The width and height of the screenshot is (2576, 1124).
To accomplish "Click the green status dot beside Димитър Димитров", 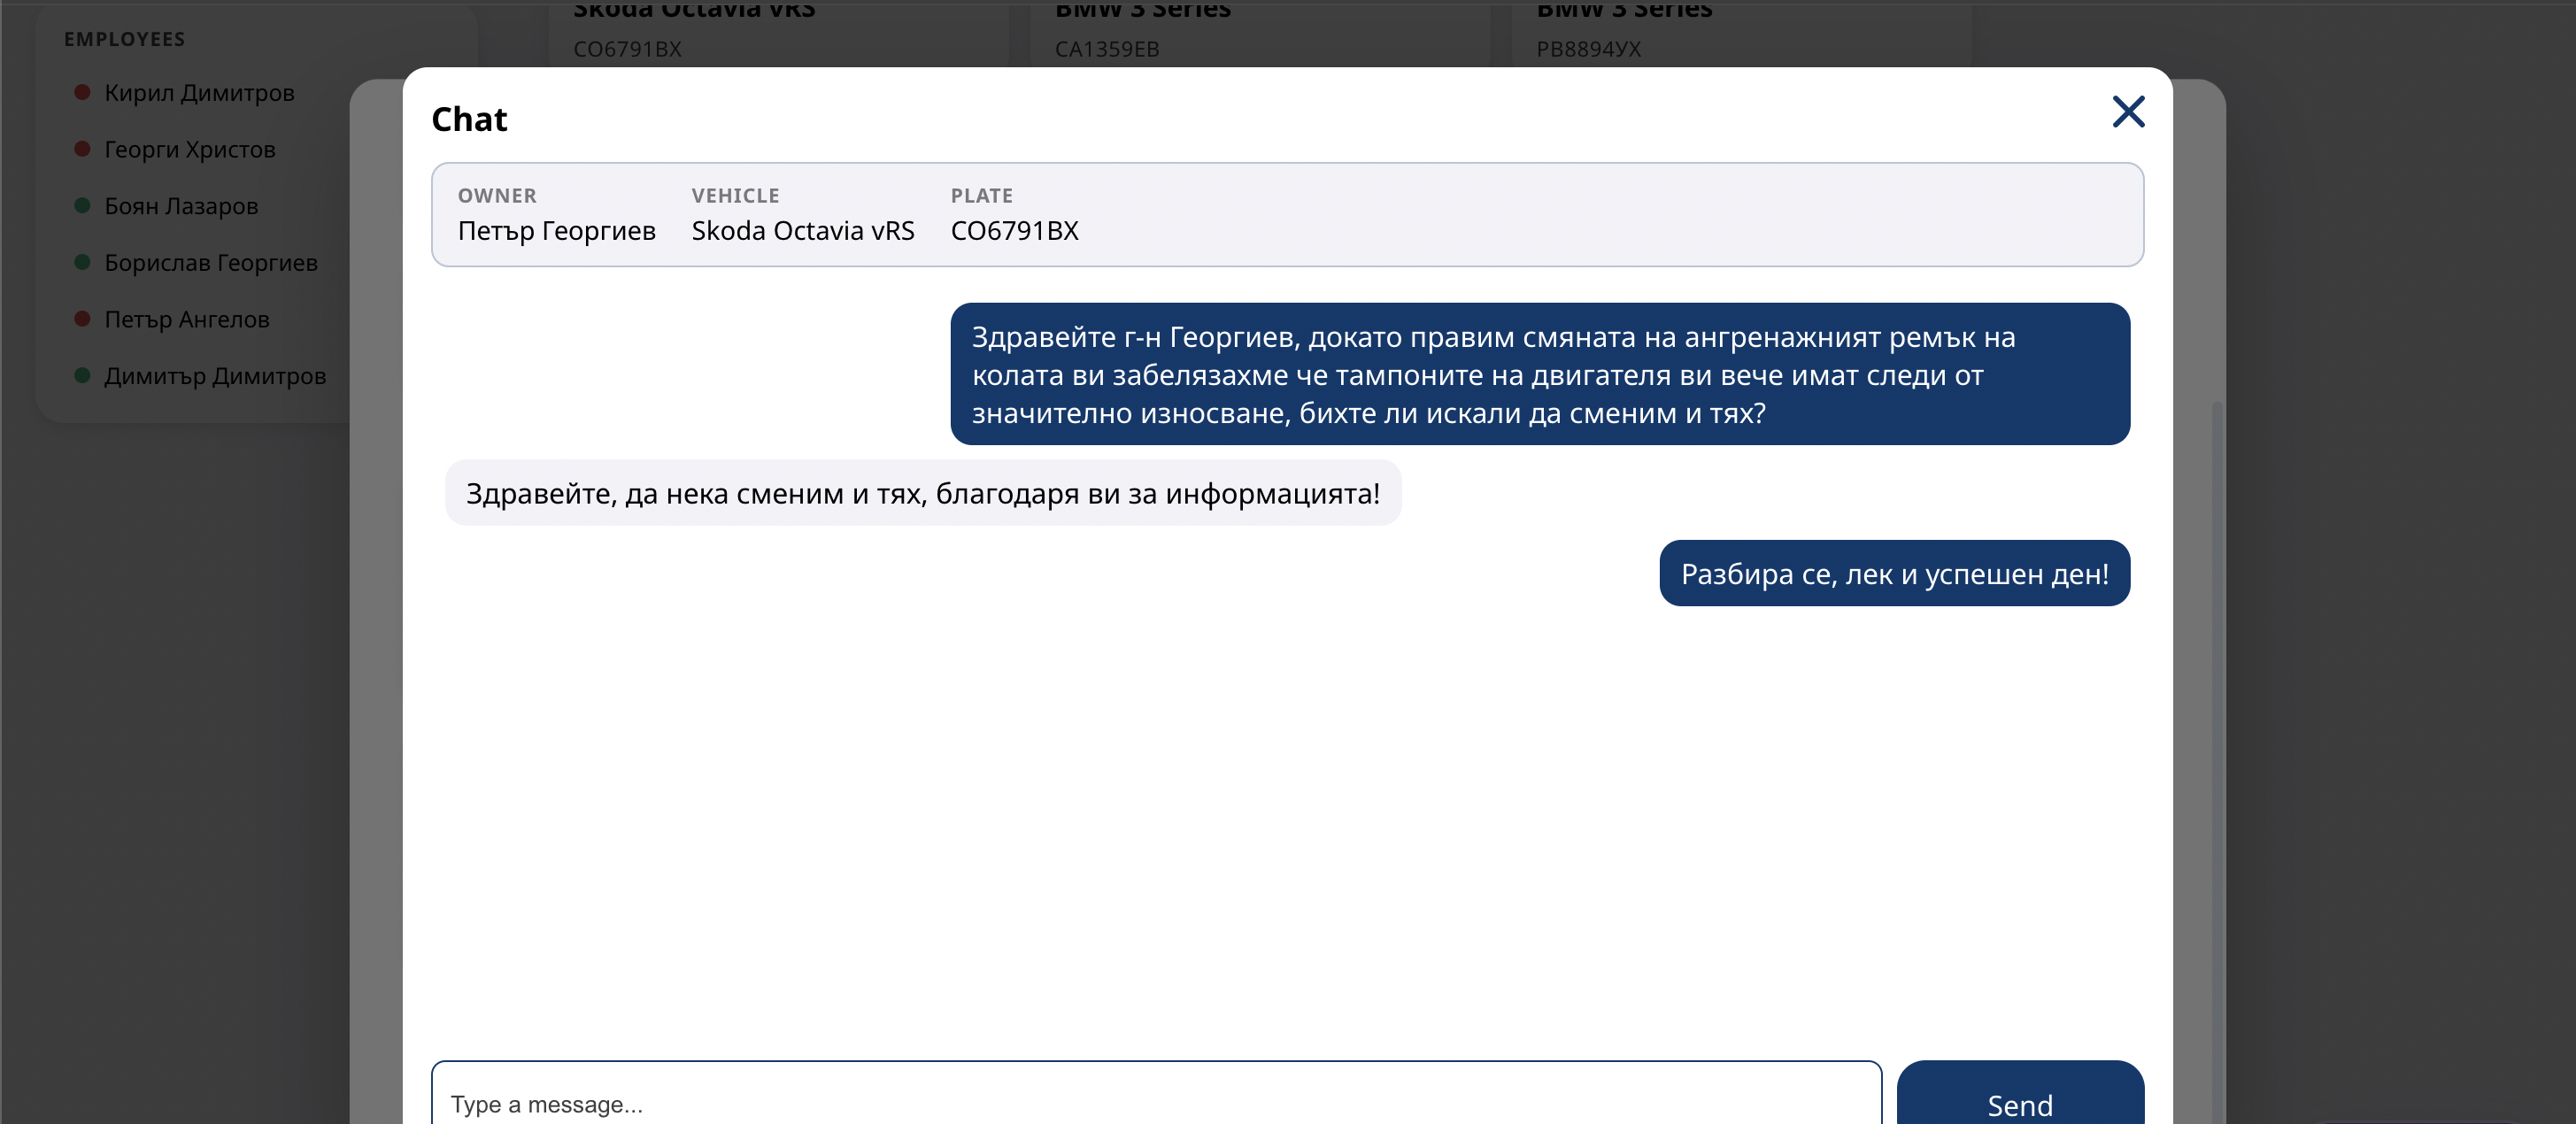I will (x=83, y=375).
